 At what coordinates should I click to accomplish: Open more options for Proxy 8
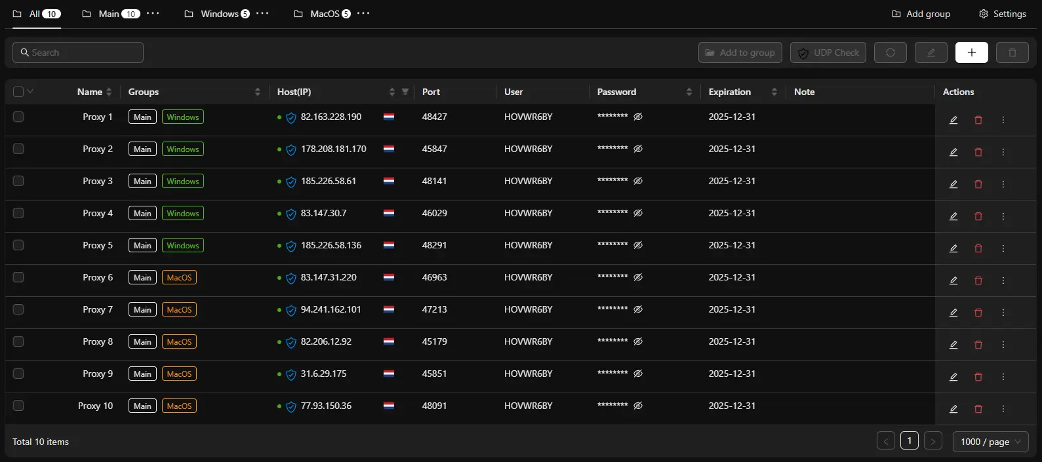pos(1003,345)
